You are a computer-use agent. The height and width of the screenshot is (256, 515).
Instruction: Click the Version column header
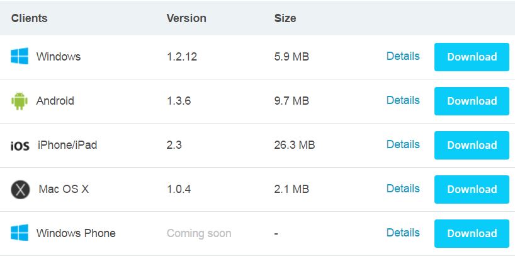(186, 18)
